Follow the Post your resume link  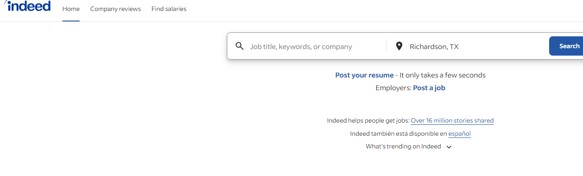pos(364,75)
